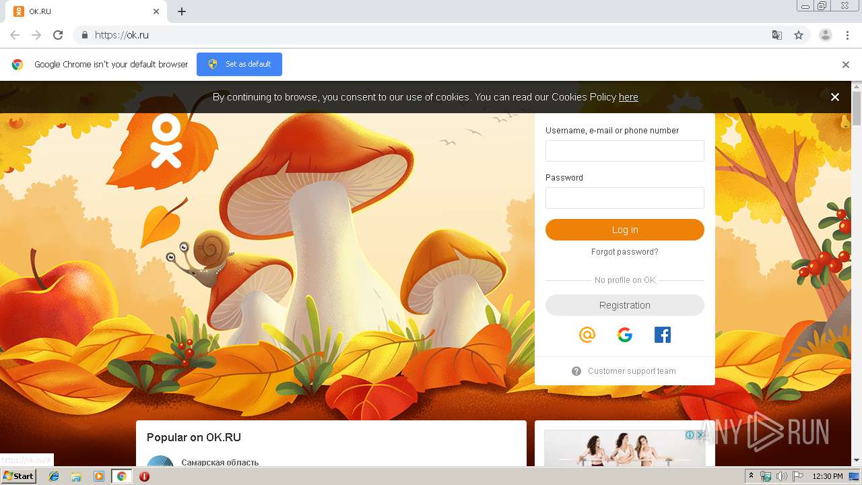Screen dimensions: 862x485
Task: Go back in browser history
Action: [15, 35]
